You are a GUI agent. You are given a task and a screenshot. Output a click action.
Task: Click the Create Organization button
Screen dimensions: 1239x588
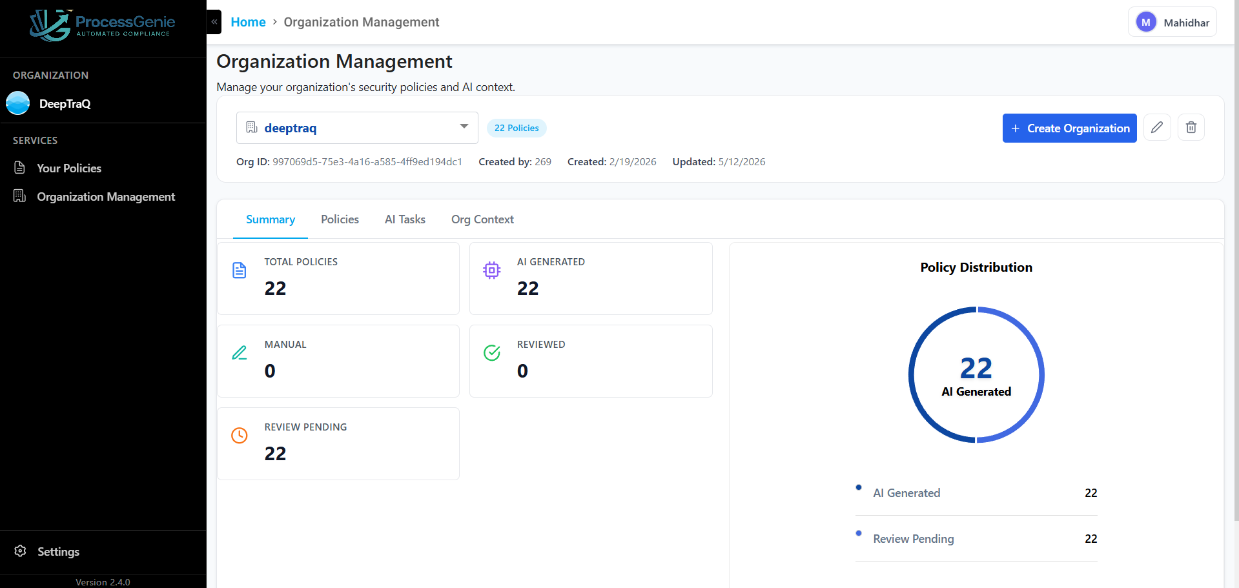tap(1069, 128)
